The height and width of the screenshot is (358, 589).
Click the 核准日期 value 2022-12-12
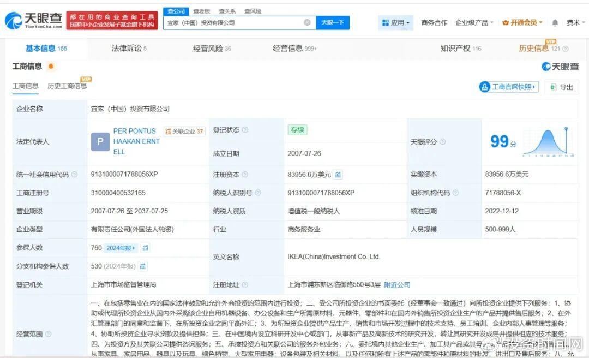point(502,211)
